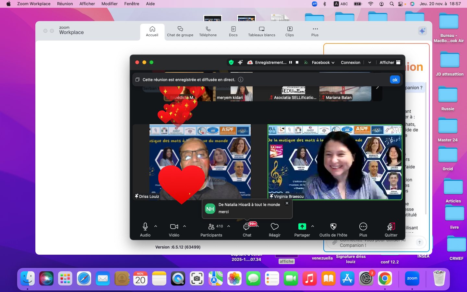Toggle the Vidéo camera button
Viewport: 467px width, 292px height.
(174, 227)
